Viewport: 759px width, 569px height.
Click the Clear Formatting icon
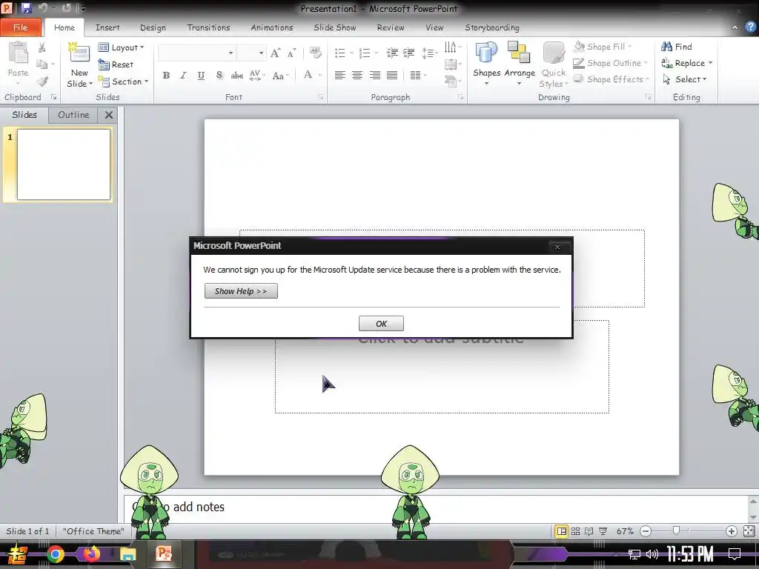[x=315, y=53]
